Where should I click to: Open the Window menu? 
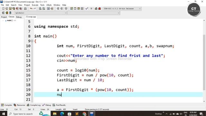[57, 5]
